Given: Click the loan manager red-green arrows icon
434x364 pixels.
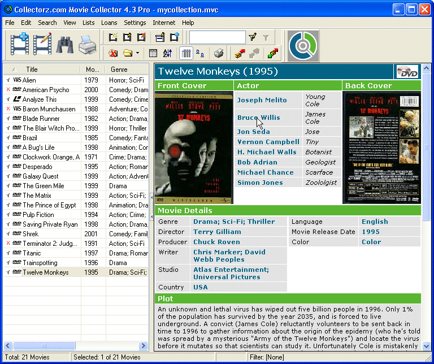Looking at the screenshot, I should point(273,53).
